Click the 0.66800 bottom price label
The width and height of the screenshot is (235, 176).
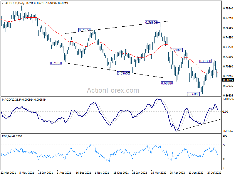[x=194, y=94]
